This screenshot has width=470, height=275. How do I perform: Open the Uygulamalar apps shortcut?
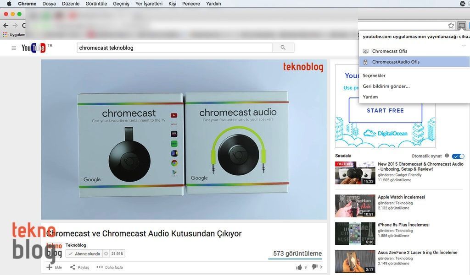tap(14, 35)
